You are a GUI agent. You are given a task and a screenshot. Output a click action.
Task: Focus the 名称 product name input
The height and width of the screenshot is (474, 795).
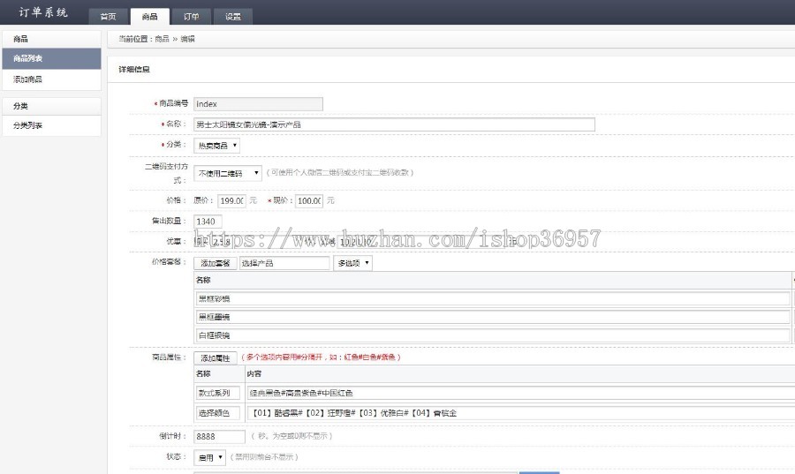tap(394, 124)
